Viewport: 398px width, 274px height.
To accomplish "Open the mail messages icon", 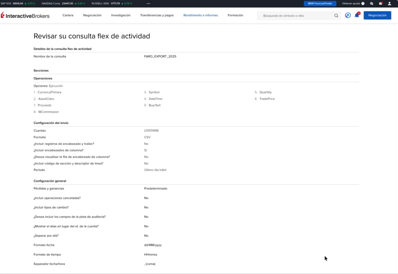I will [x=381, y=3].
